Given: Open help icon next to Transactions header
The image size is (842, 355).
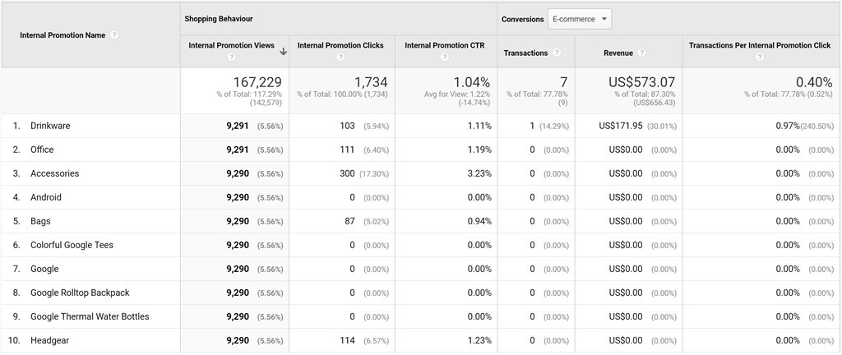Looking at the screenshot, I should coord(557,53).
